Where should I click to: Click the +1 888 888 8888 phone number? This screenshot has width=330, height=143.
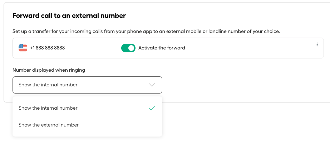coord(47,48)
